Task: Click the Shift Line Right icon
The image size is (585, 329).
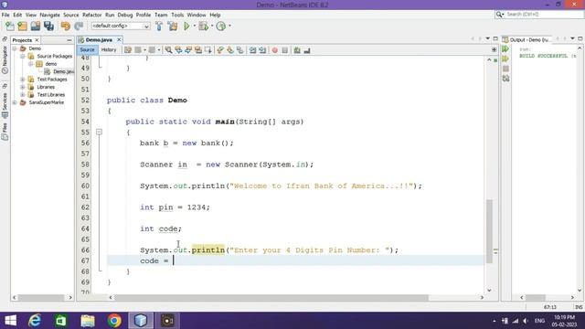Action: (x=262, y=50)
